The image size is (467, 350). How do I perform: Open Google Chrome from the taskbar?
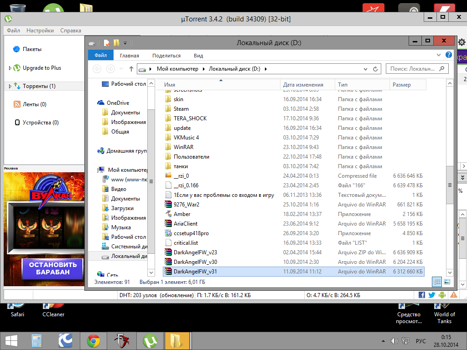pos(93,341)
